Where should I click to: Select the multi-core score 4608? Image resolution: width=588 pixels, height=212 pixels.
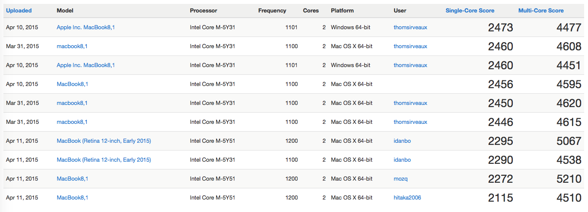[569, 46]
